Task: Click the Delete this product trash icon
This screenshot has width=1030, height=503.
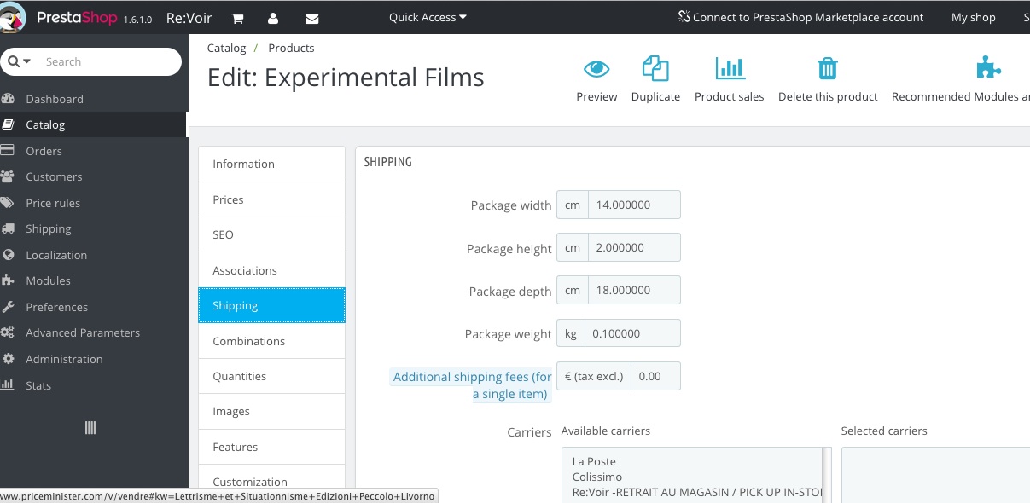Action: (827, 69)
